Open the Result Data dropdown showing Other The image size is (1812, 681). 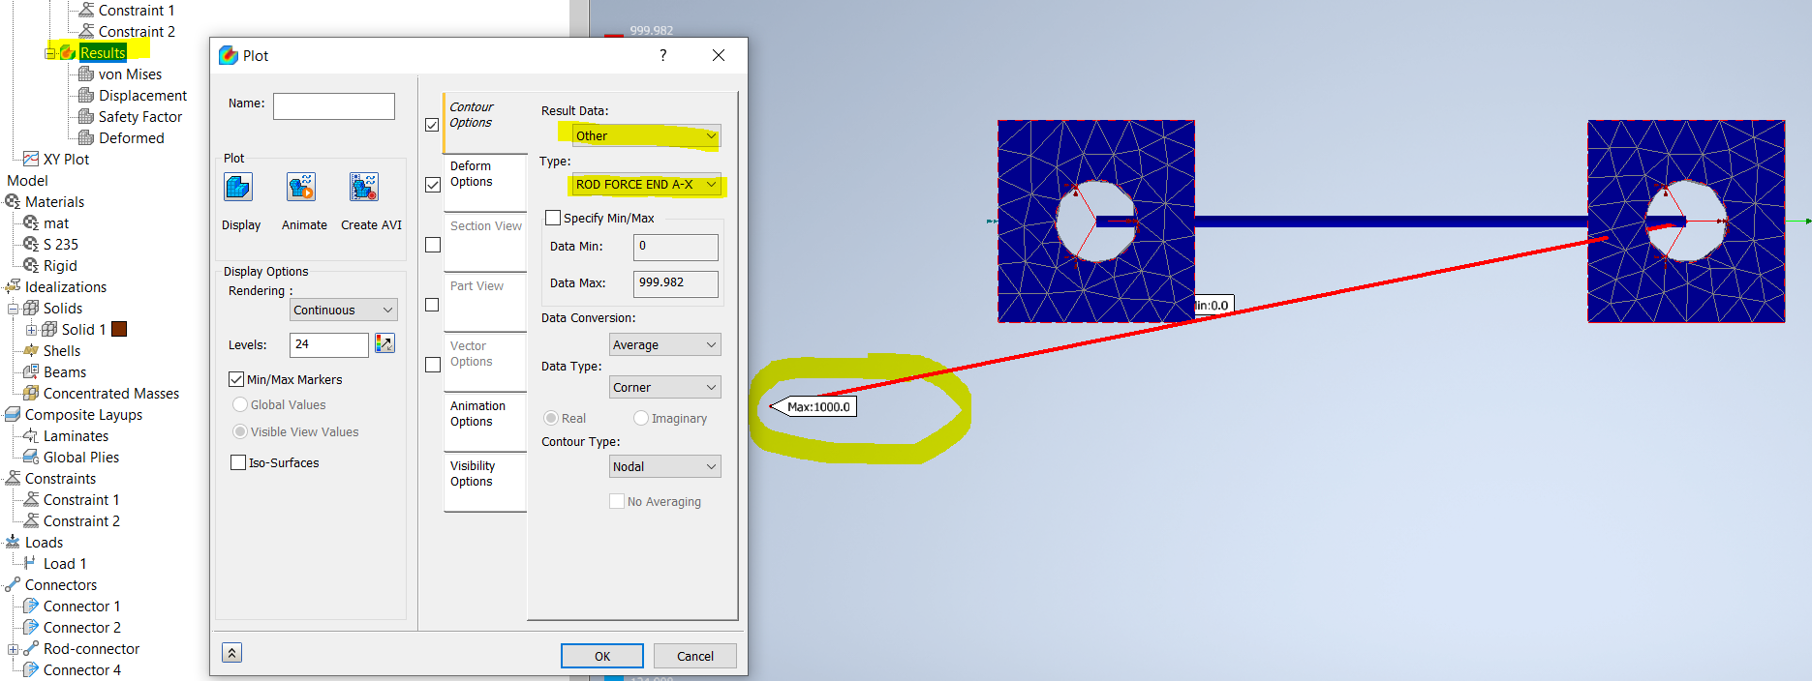[646, 135]
